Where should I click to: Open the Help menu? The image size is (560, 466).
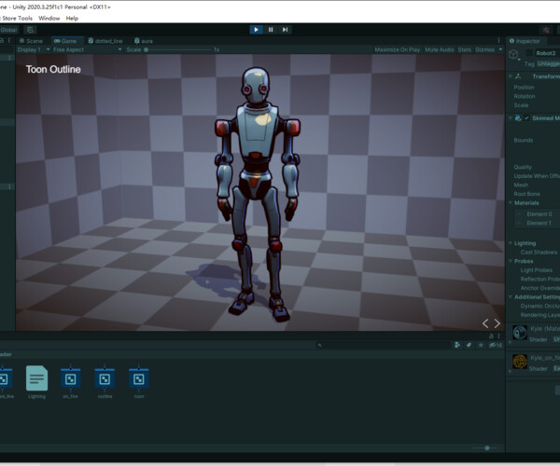coord(72,19)
